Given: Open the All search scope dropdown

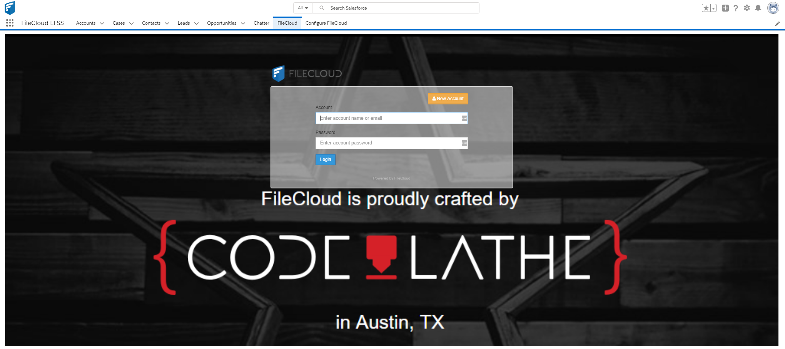Looking at the screenshot, I should pyautogui.click(x=303, y=8).
